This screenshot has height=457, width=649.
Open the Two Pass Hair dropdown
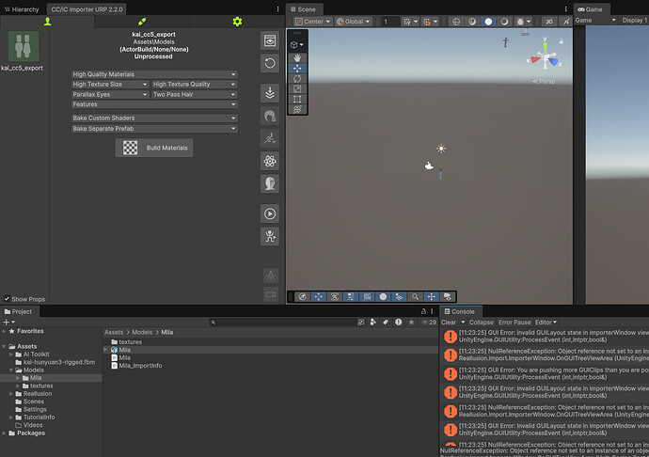(x=194, y=94)
